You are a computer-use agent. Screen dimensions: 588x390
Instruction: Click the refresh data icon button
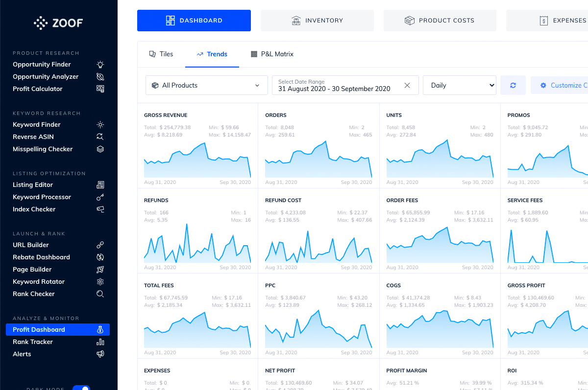513,85
